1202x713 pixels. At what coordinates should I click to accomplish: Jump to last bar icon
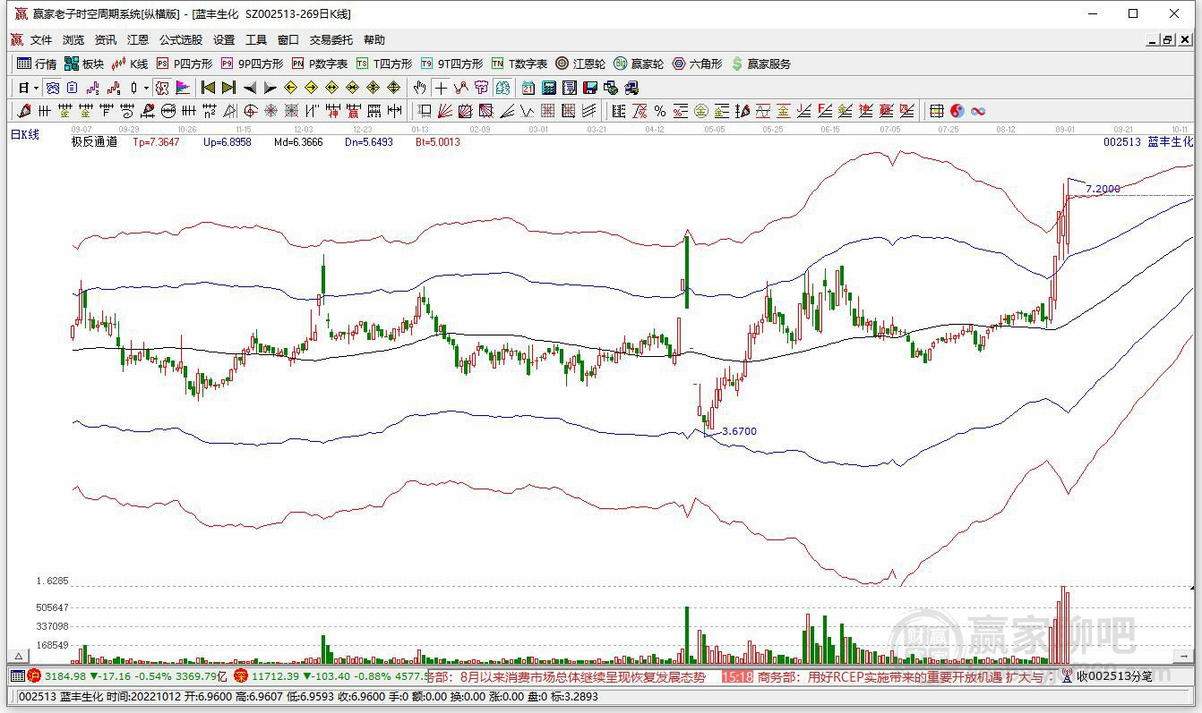click(229, 88)
